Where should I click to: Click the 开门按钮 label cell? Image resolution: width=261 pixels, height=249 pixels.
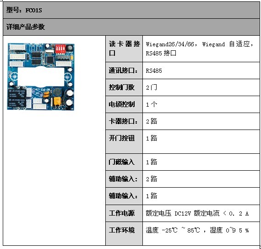(x=124, y=141)
